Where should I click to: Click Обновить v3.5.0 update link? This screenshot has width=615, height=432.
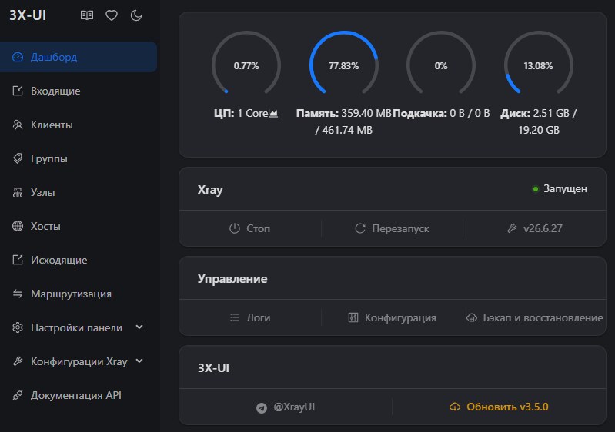499,407
